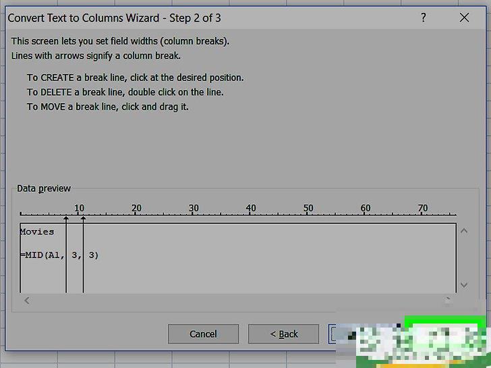The width and height of the screenshot is (491, 368).
Task: Create a break line at ruler mark 30
Action: point(192,214)
